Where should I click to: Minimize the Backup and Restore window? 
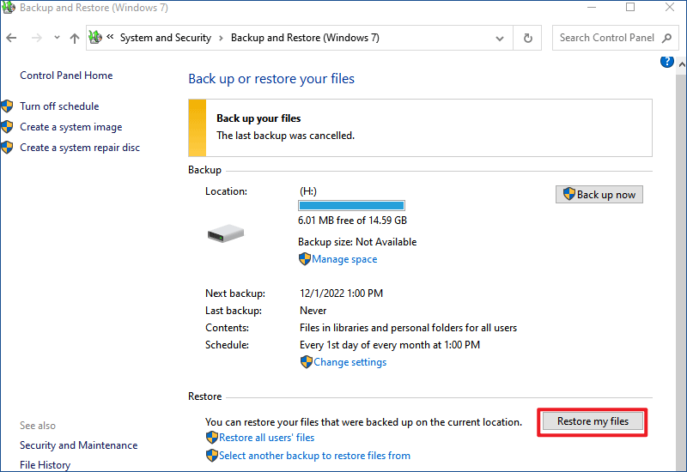[x=592, y=8]
